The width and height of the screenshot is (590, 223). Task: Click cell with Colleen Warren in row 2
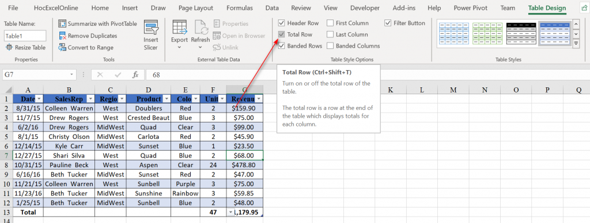point(69,108)
